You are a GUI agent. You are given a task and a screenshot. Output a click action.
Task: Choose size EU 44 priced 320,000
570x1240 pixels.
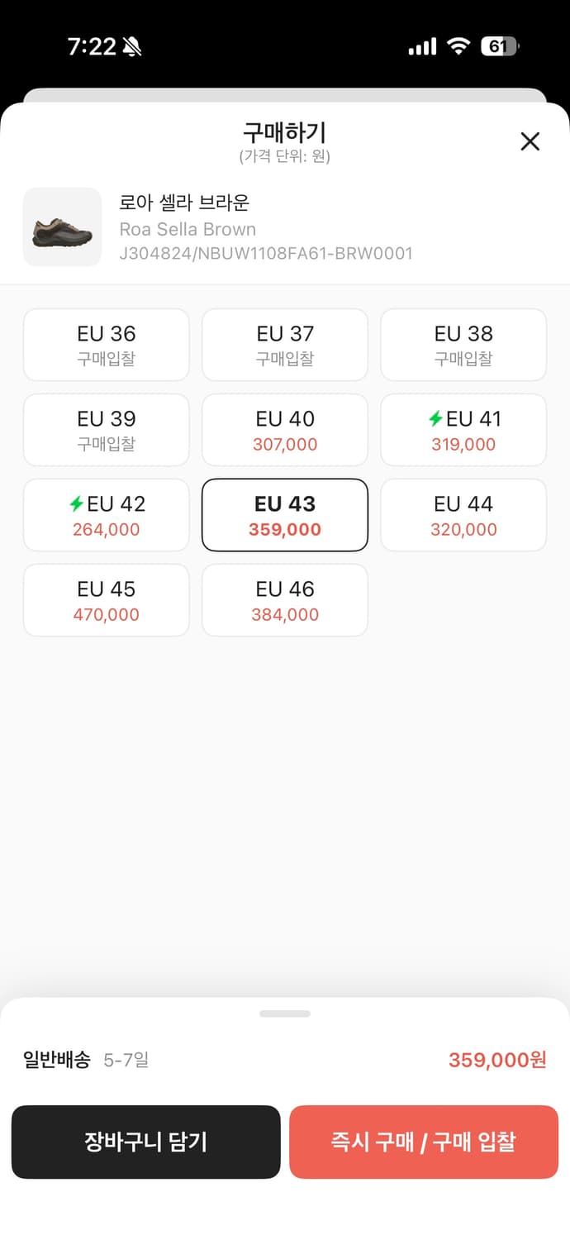(463, 515)
